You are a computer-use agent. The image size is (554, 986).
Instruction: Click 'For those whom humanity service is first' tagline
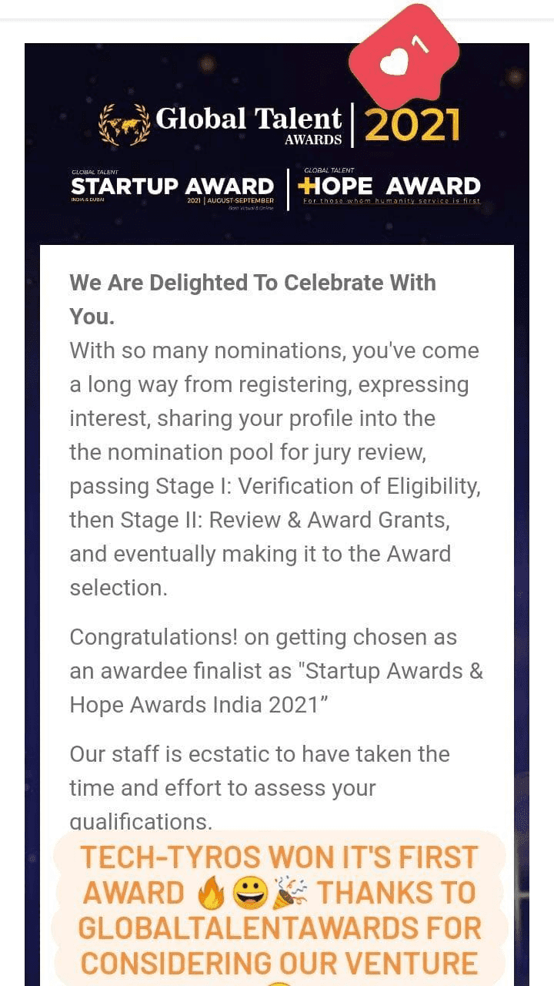click(x=391, y=202)
